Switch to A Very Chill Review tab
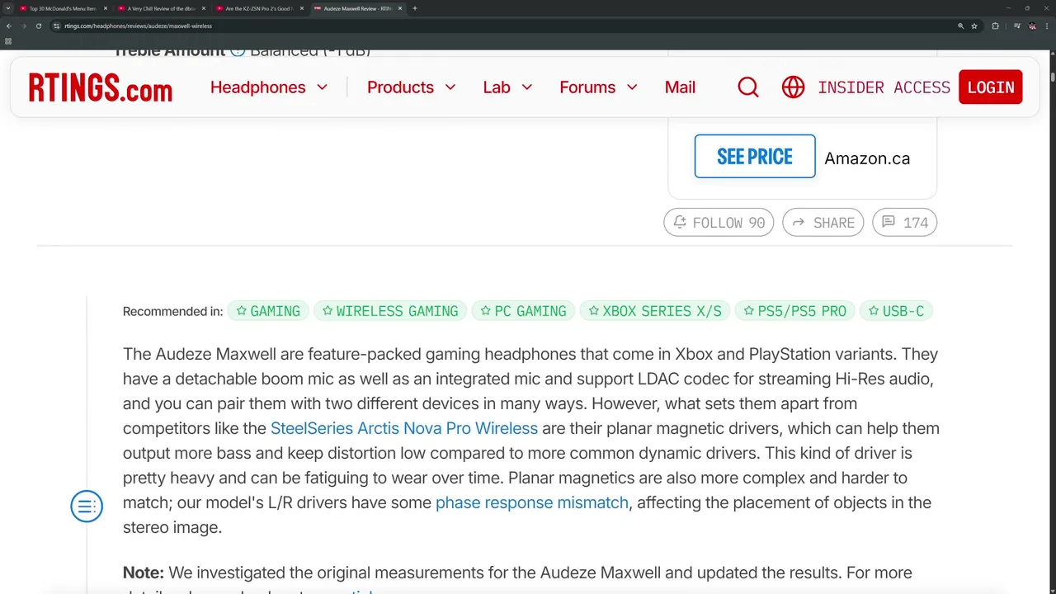 161,8
